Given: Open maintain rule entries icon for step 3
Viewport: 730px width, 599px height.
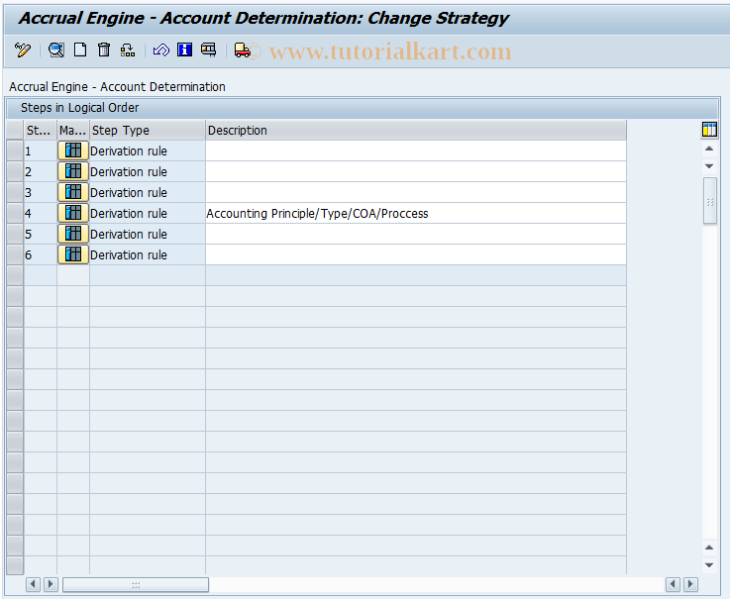Looking at the screenshot, I should pos(73,192).
